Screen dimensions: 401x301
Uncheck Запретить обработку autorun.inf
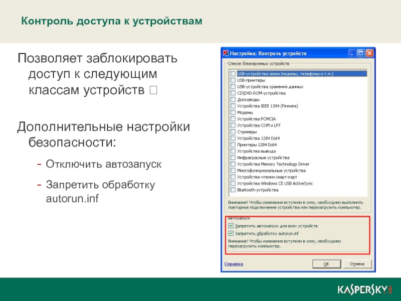tap(231, 233)
